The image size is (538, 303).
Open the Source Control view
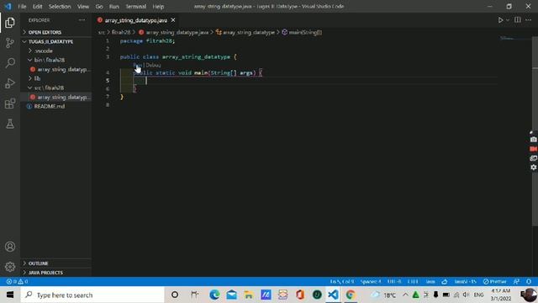[10, 43]
